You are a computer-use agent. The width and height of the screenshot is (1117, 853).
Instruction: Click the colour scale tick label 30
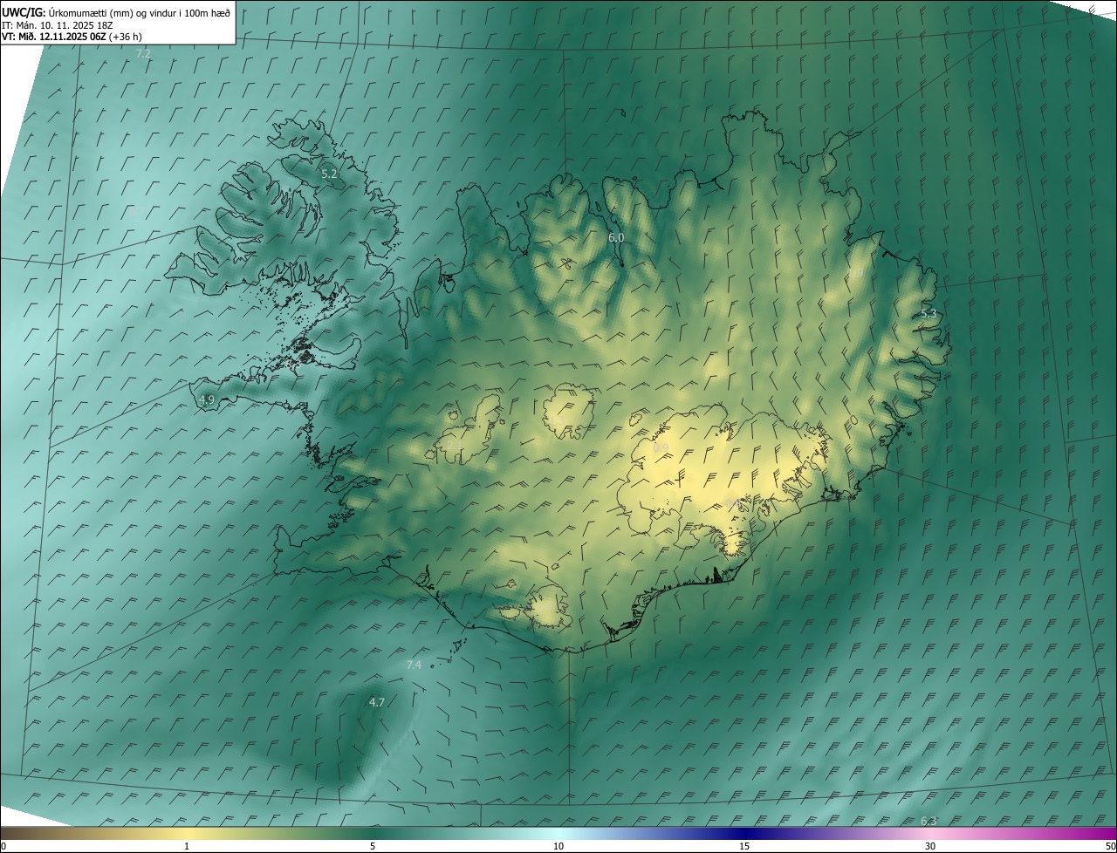930,846
